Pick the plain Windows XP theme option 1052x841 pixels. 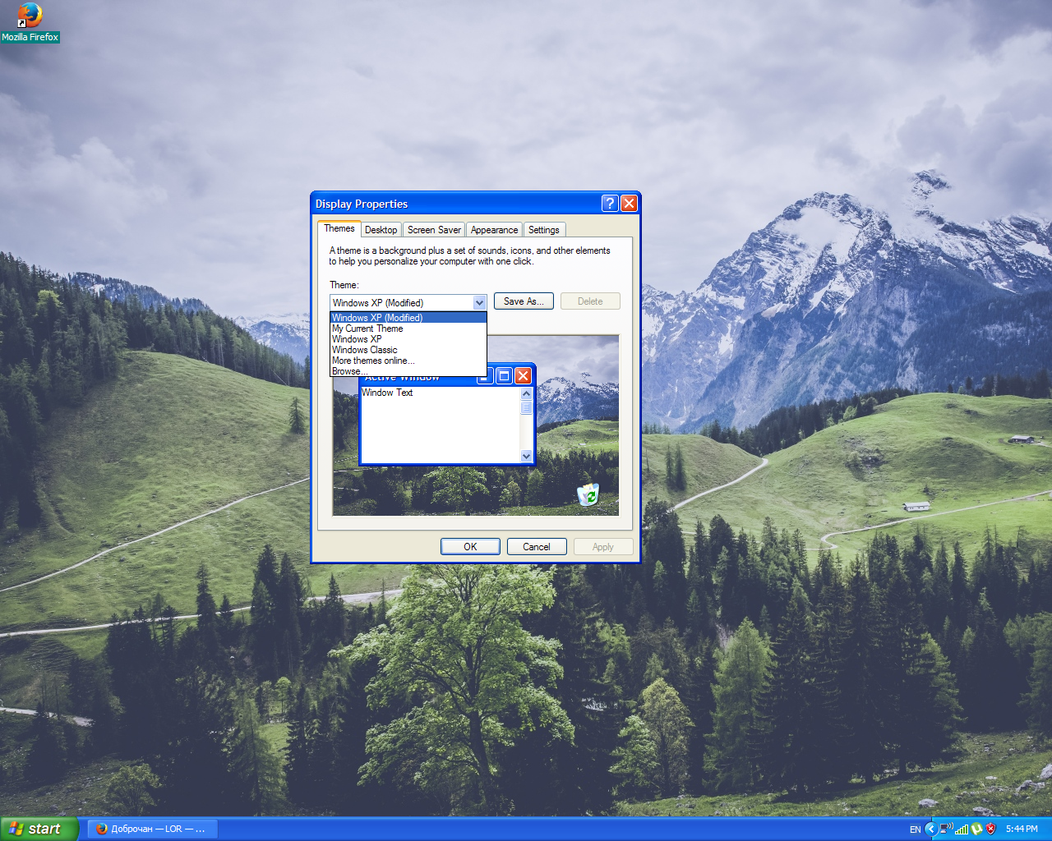(x=357, y=339)
